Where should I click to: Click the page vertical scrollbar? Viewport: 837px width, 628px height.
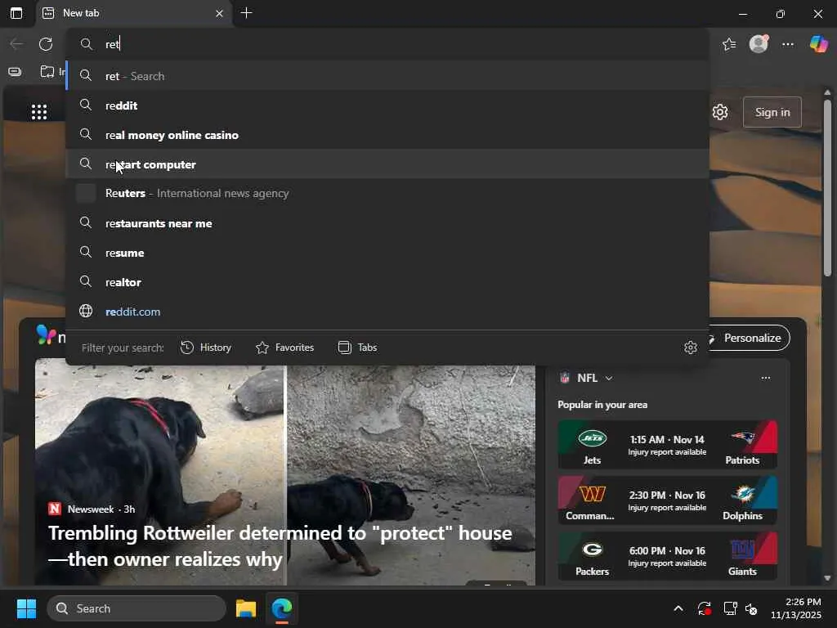coord(827,187)
